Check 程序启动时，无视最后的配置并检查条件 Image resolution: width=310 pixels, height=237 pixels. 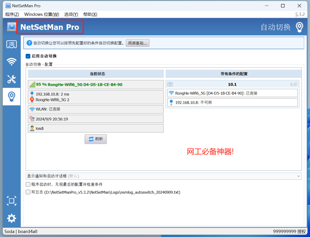[x=28, y=184]
